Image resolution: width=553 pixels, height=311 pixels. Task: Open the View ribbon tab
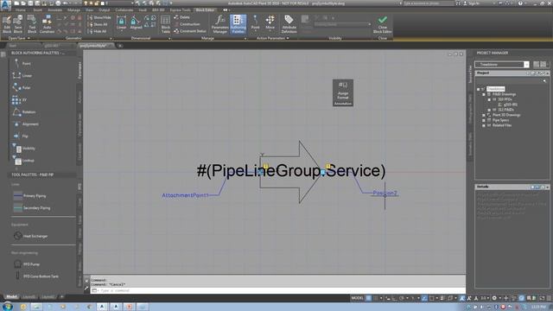coord(90,10)
